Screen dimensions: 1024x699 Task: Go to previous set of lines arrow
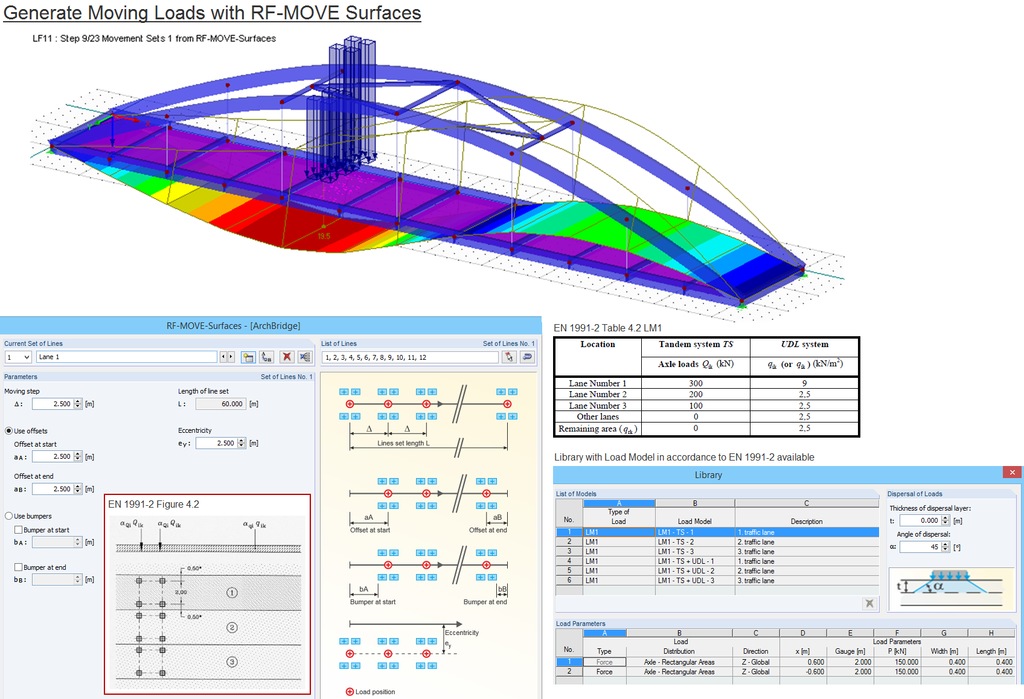pyautogui.click(x=223, y=357)
